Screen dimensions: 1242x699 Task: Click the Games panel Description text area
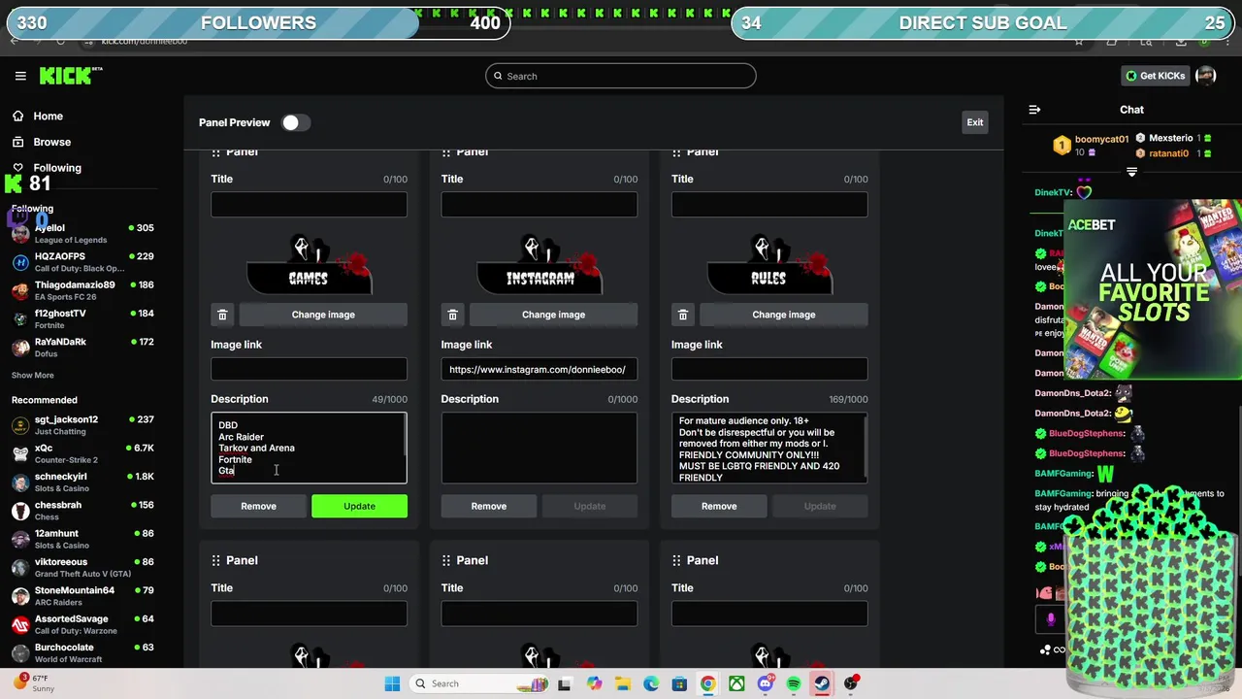309,448
